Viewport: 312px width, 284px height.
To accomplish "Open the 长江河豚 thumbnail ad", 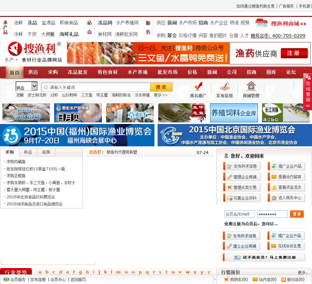I will point(286,113).
